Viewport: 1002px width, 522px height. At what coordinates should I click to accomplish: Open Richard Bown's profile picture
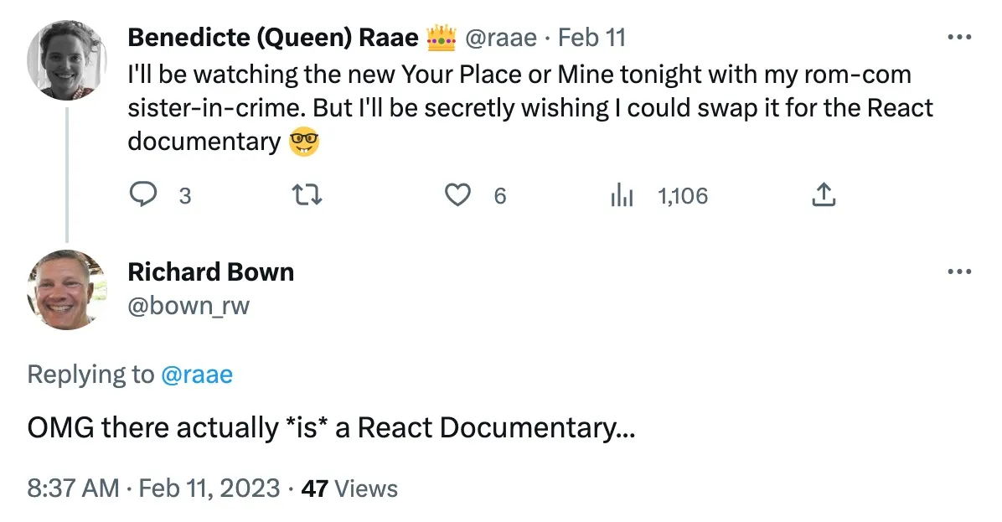pyautogui.click(x=66, y=290)
